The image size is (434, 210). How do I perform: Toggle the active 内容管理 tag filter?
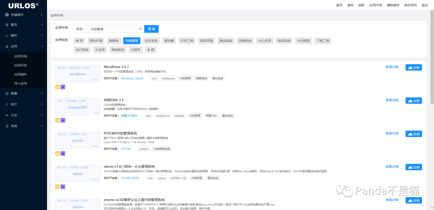pos(132,41)
